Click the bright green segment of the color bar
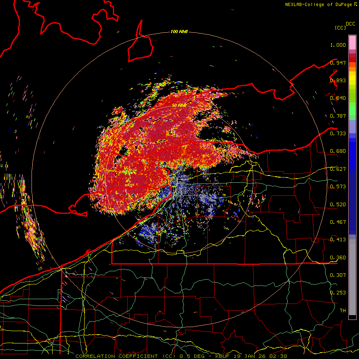The height and width of the screenshot is (359, 359). pyautogui.click(x=352, y=109)
